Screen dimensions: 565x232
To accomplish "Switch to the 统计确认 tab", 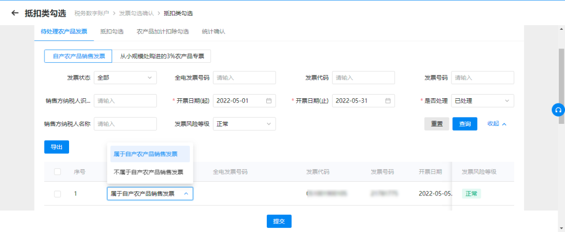I will (213, 31).
